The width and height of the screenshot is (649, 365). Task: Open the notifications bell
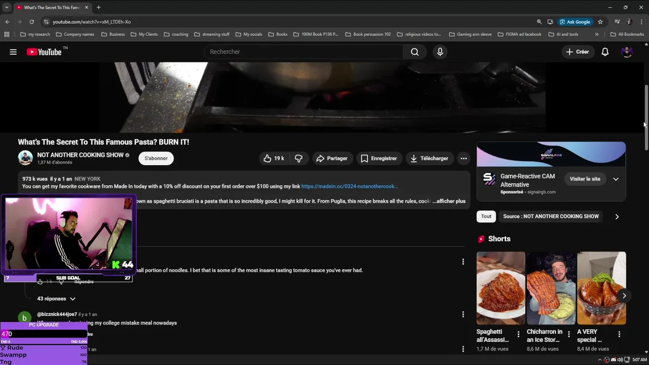[x=605, y=52]
